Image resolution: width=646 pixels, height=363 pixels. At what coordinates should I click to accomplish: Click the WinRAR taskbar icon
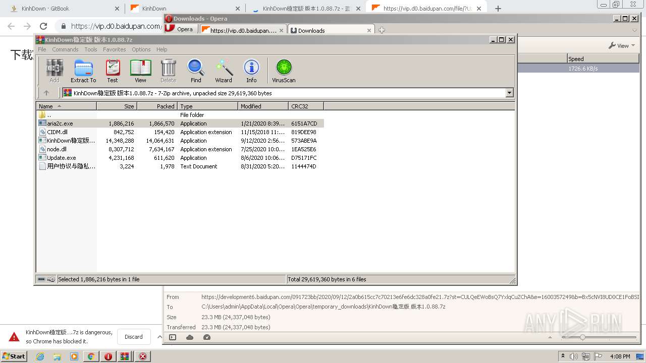tap(125, 356)
